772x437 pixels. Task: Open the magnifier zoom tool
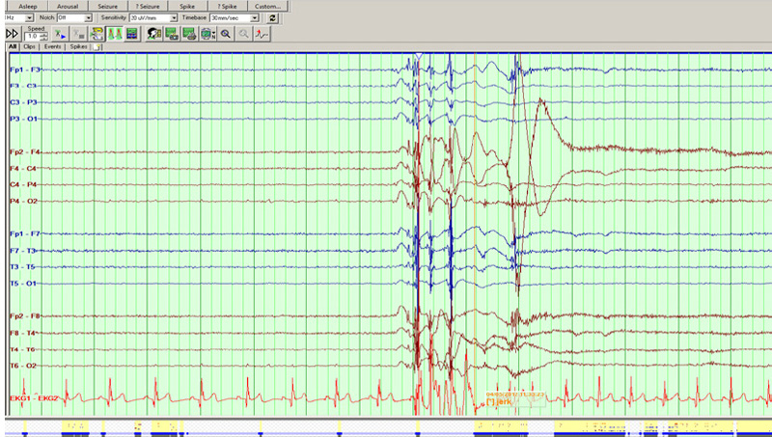click(225, 34)
